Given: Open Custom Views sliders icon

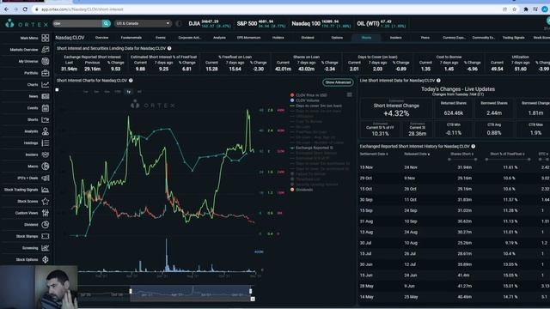Looking at the screenshot, I should click(46, 213).
